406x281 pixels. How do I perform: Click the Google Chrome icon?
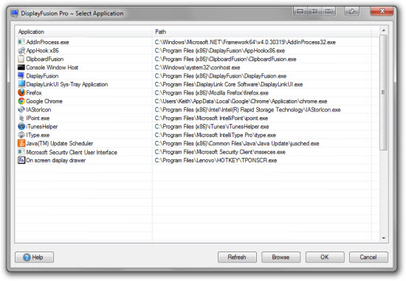tap(21, 101)
